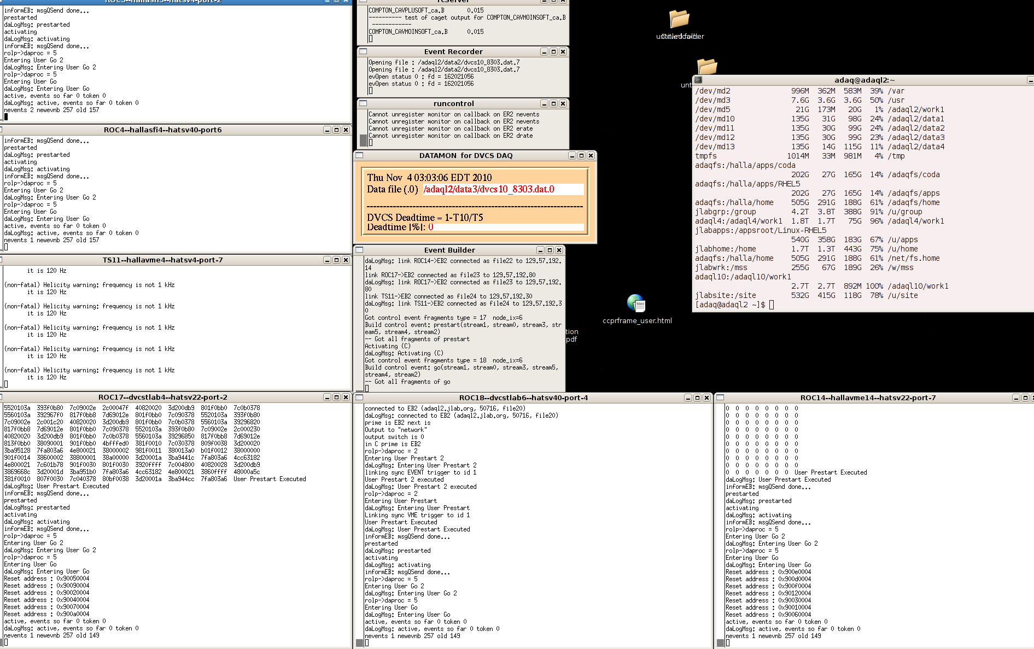Click the 'jlabsite:/site' row in adaq terminal
The width and height of the screenshot is (1034, 649).
click(x=807, y=295)
